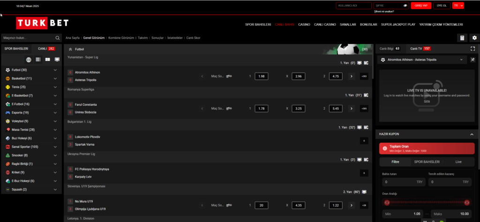Click the Şifreni mi unuttun link
480x222 pixels.
tap(384, 12)
